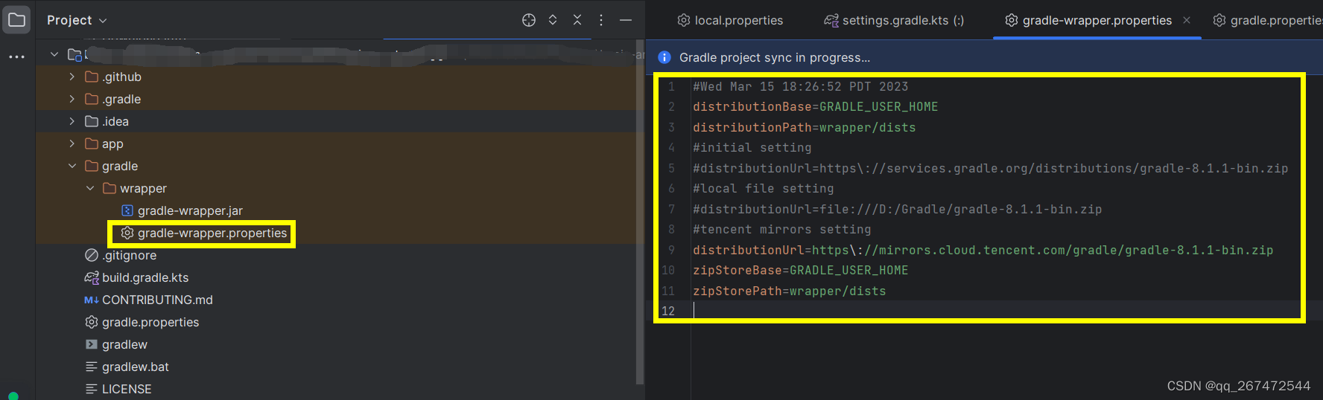Open the More tool windows ellipsis
This screenshot has width=1323, height=400.
coord(16,57)
